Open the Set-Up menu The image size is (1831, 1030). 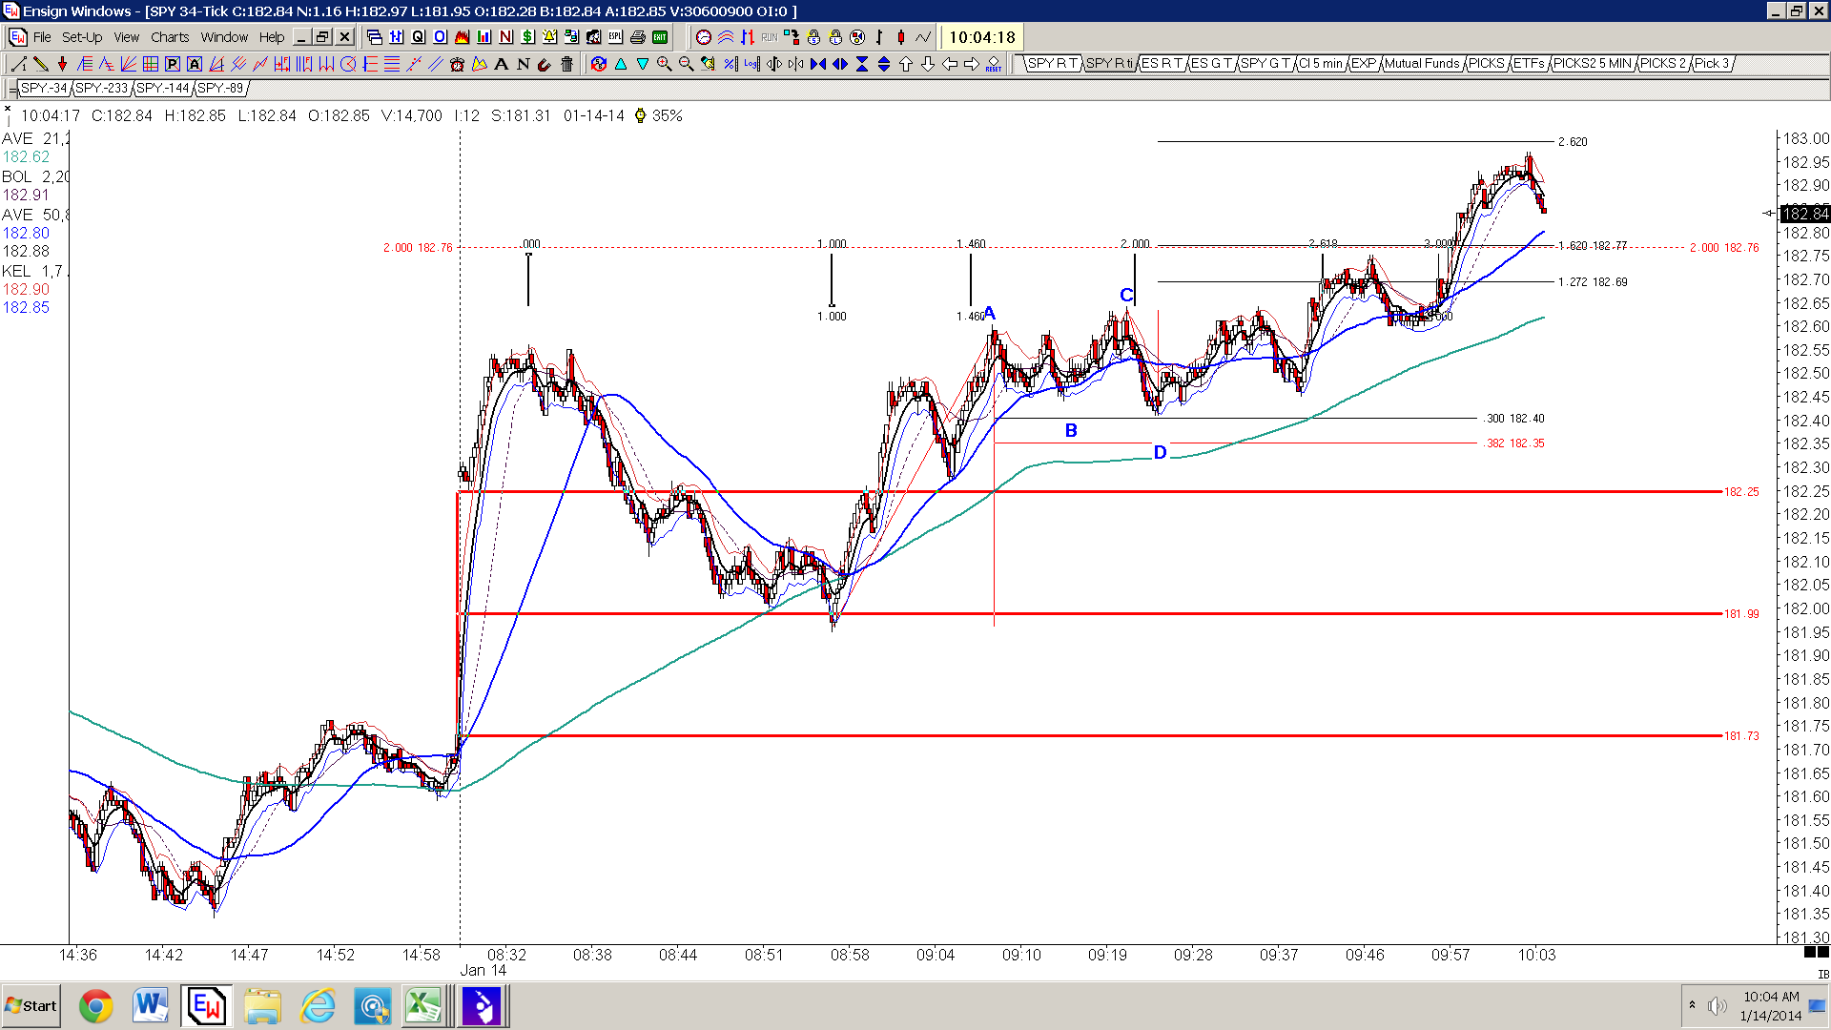[82, 37]
